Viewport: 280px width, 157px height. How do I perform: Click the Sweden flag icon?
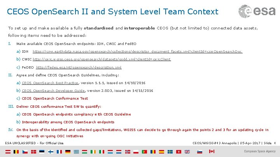(170, 152)
